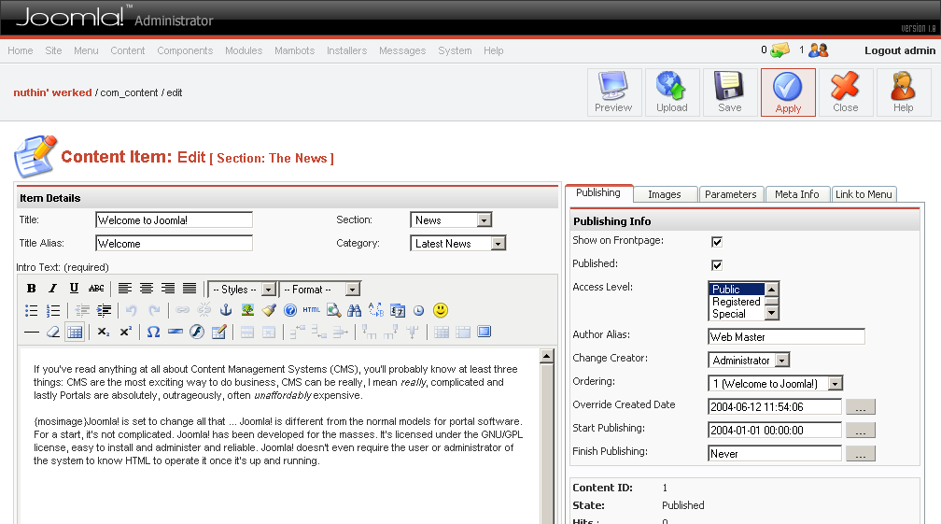941x524 pixels.
Task: Underline the selected editor text
Action: click(74, 289)
